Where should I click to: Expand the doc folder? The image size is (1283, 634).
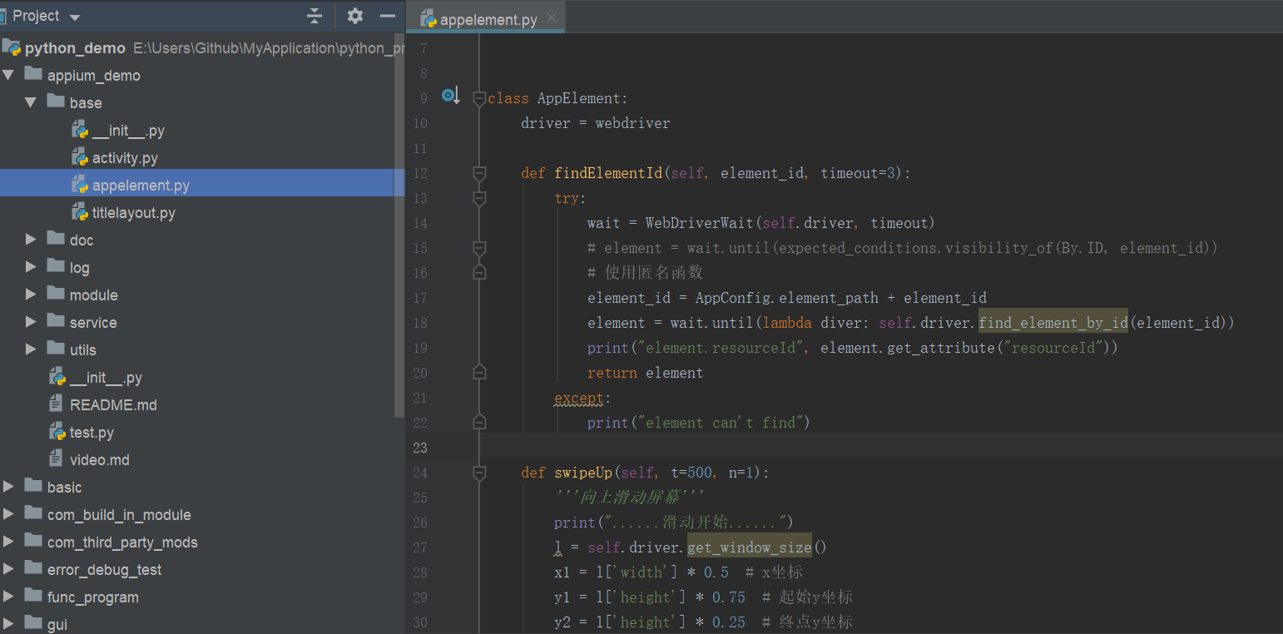click(x=31, y=240)
